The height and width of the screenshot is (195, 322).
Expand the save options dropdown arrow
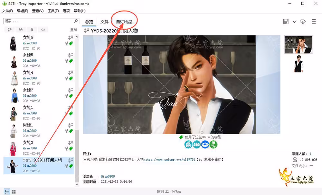coord(295,22)
